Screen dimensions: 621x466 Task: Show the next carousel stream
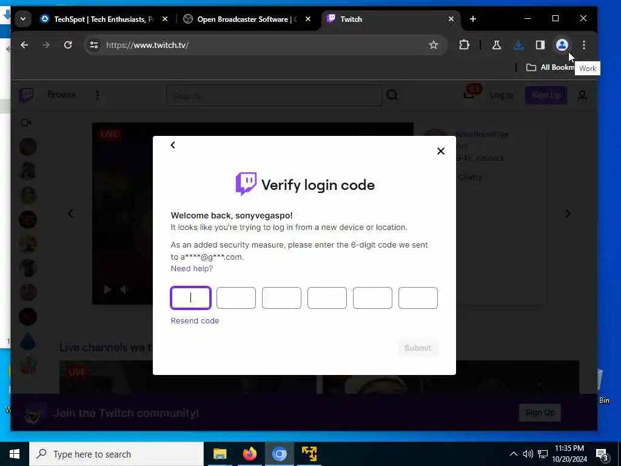568,214
